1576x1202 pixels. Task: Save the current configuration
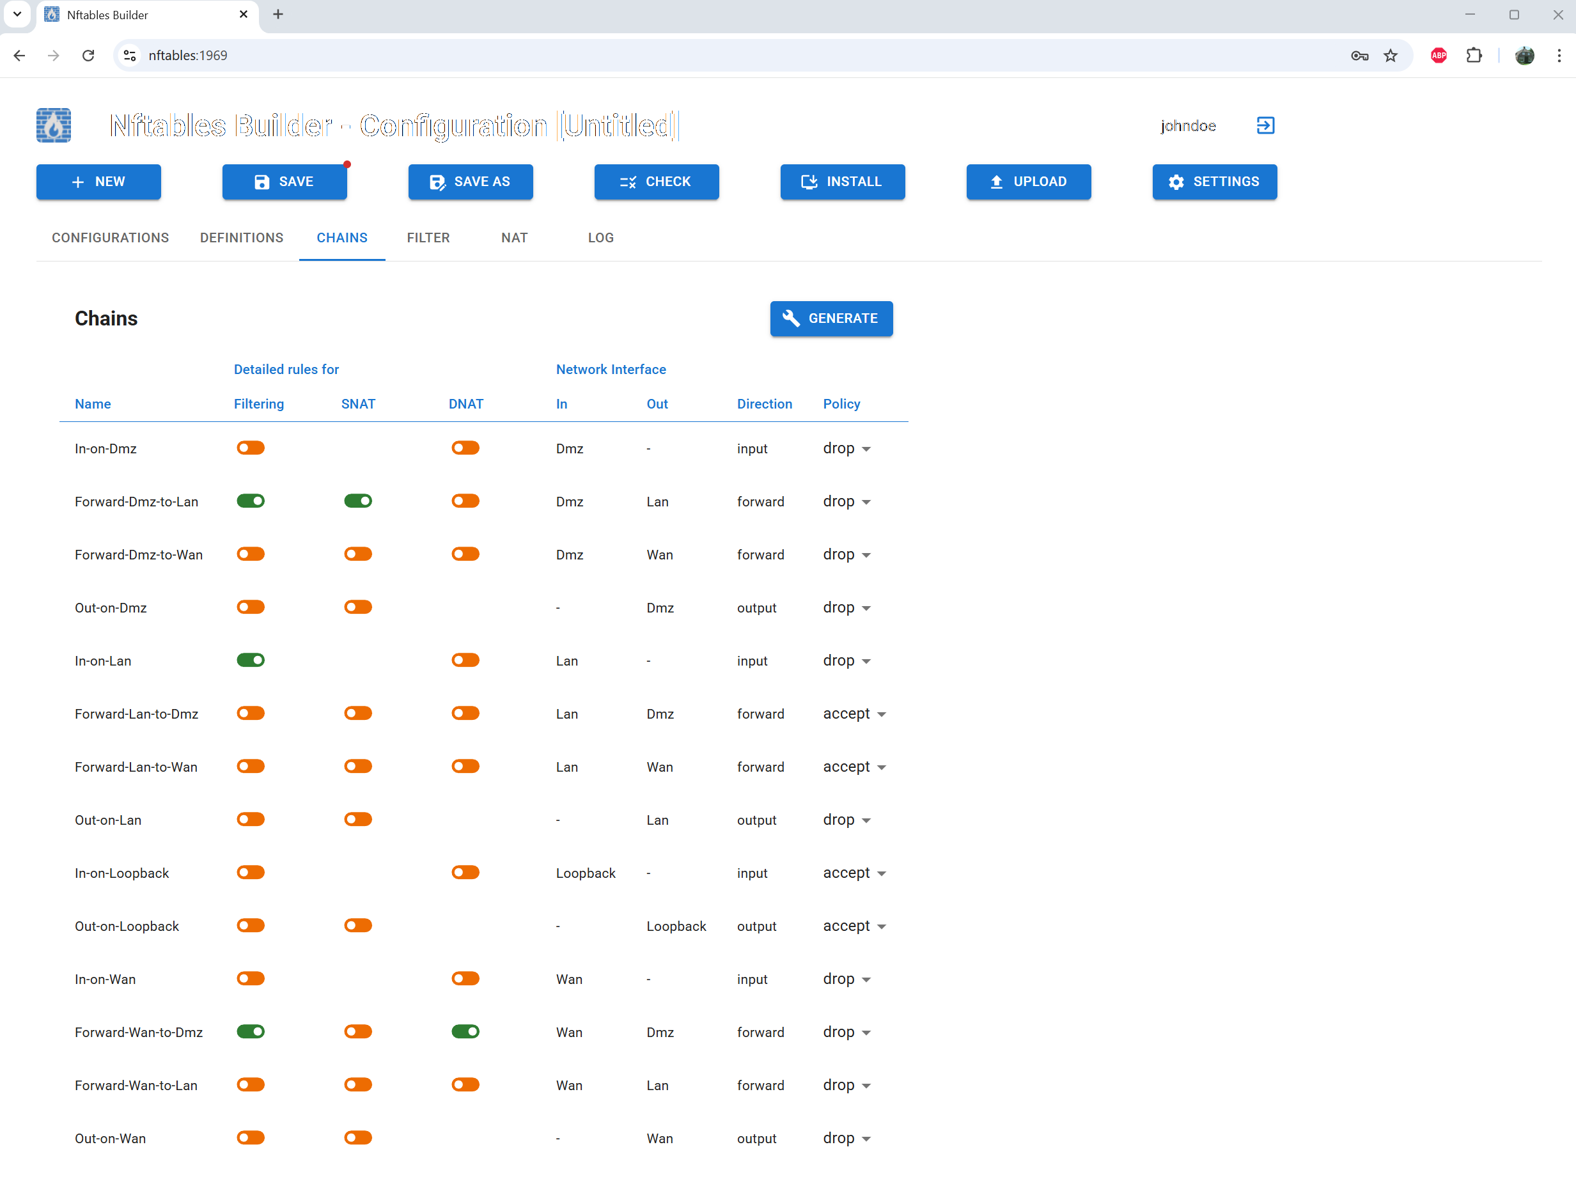(284, 182)
